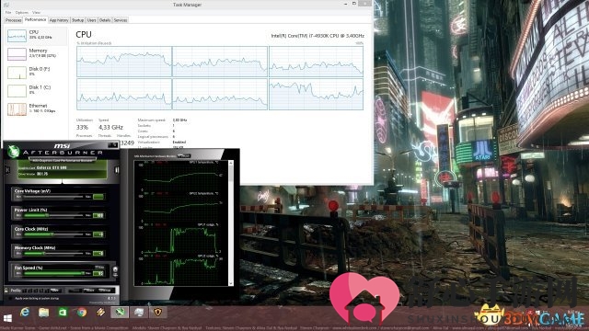Open the Options menu in Task Manager
Viewport: 589px width, 331px height.
(x=21, y=12)
